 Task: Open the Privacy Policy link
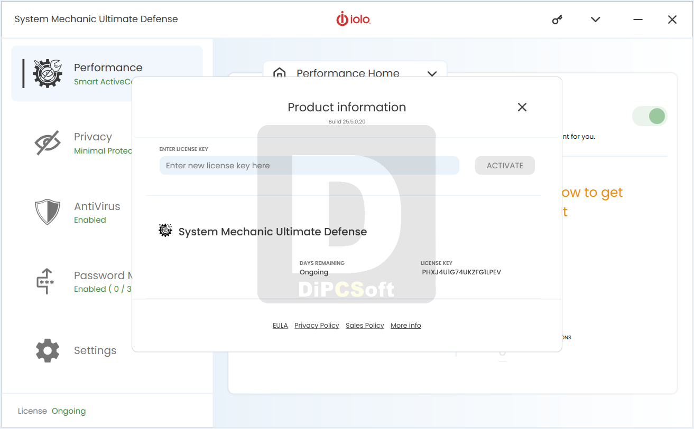click(x=317, y=326)
